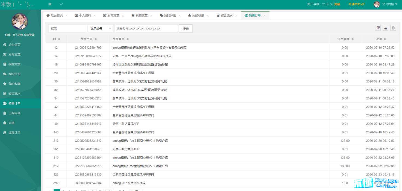Click the checkmark icon in top bar
The height and width of the screenshot is (191, 402).
[61, 4]
